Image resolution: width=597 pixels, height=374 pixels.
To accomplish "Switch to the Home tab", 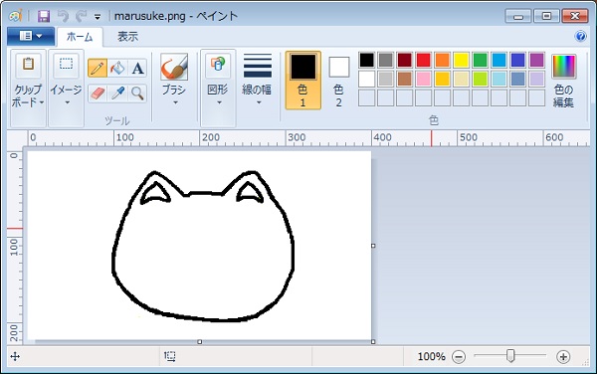I will pos(80,37).
